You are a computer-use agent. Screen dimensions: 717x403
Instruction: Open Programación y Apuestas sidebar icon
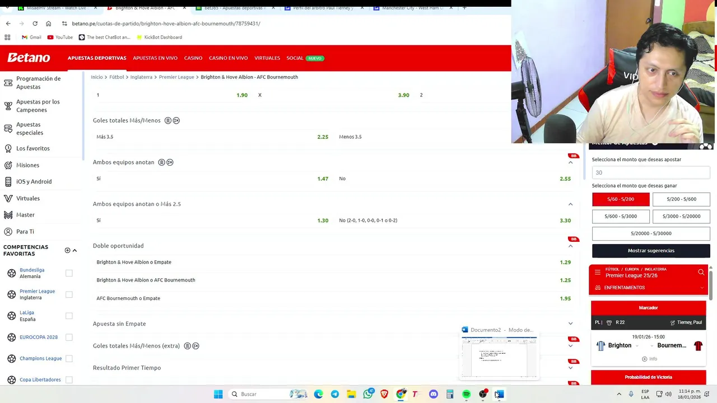(x=8, y=83)
